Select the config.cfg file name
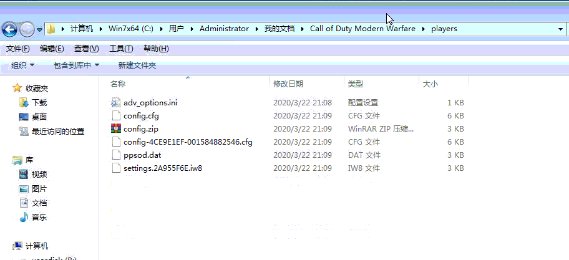The image size is (569, 260). click(x=141, y=116)
